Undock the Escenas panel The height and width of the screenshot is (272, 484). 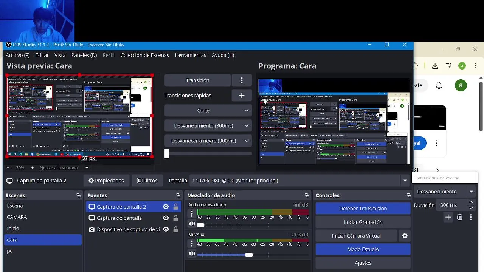point(78,195)
